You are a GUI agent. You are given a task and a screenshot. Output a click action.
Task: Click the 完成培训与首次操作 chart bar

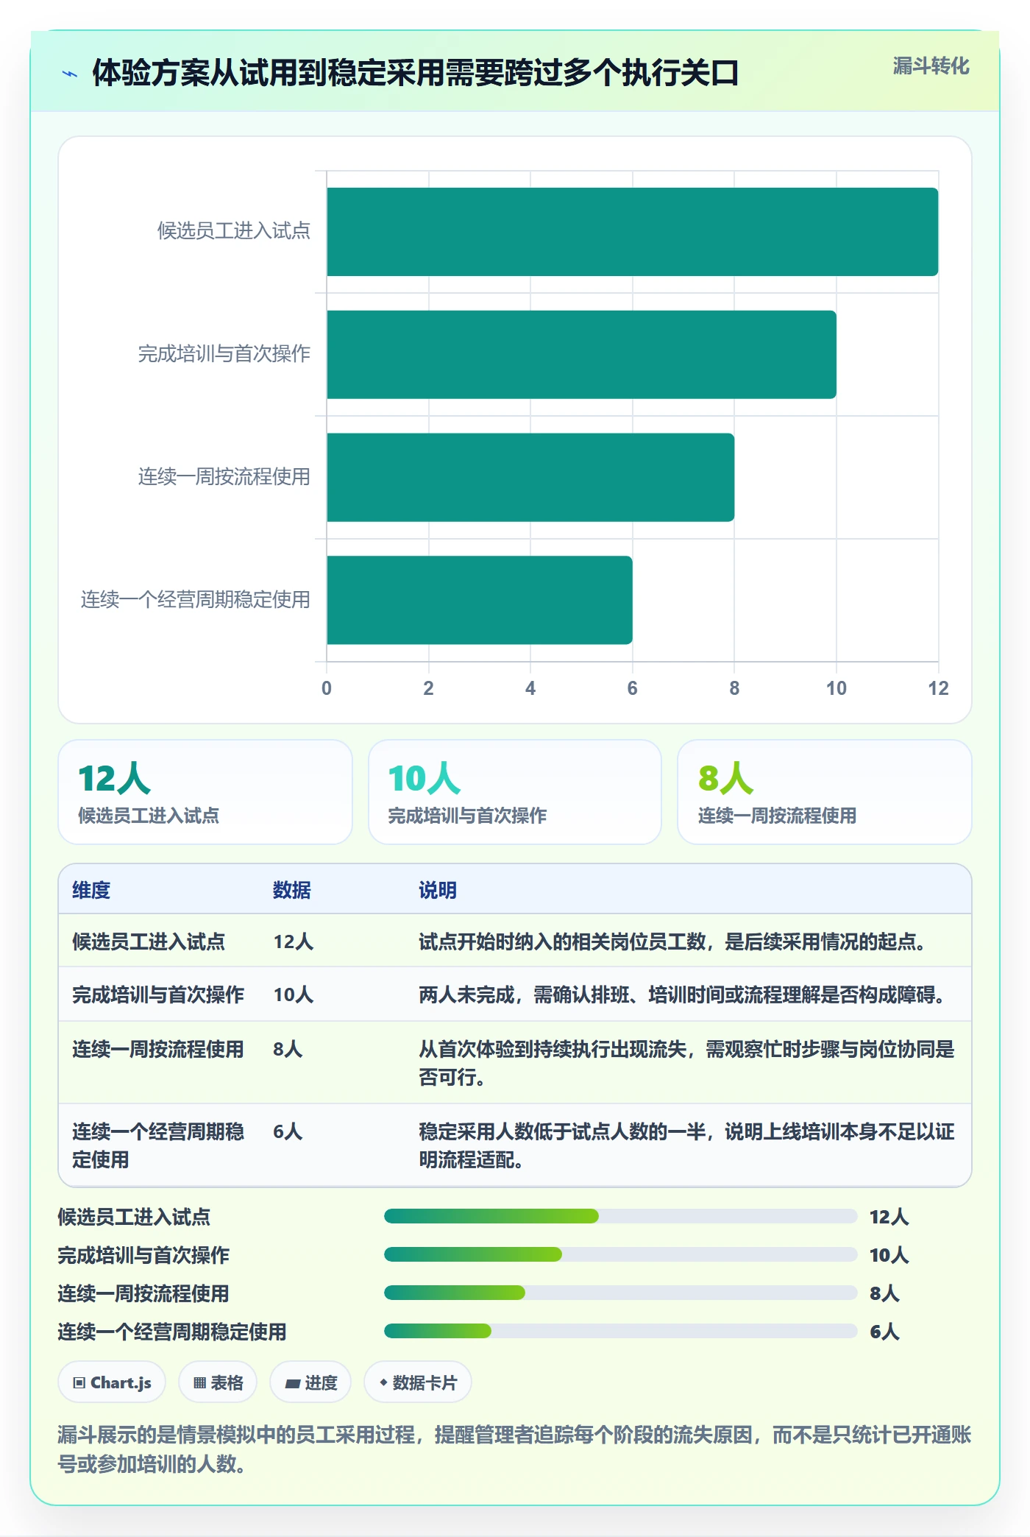tap(581, 355)
